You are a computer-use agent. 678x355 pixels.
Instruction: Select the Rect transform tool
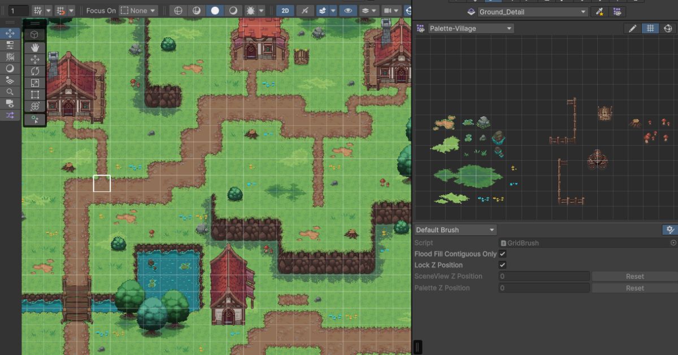(34, 94)
